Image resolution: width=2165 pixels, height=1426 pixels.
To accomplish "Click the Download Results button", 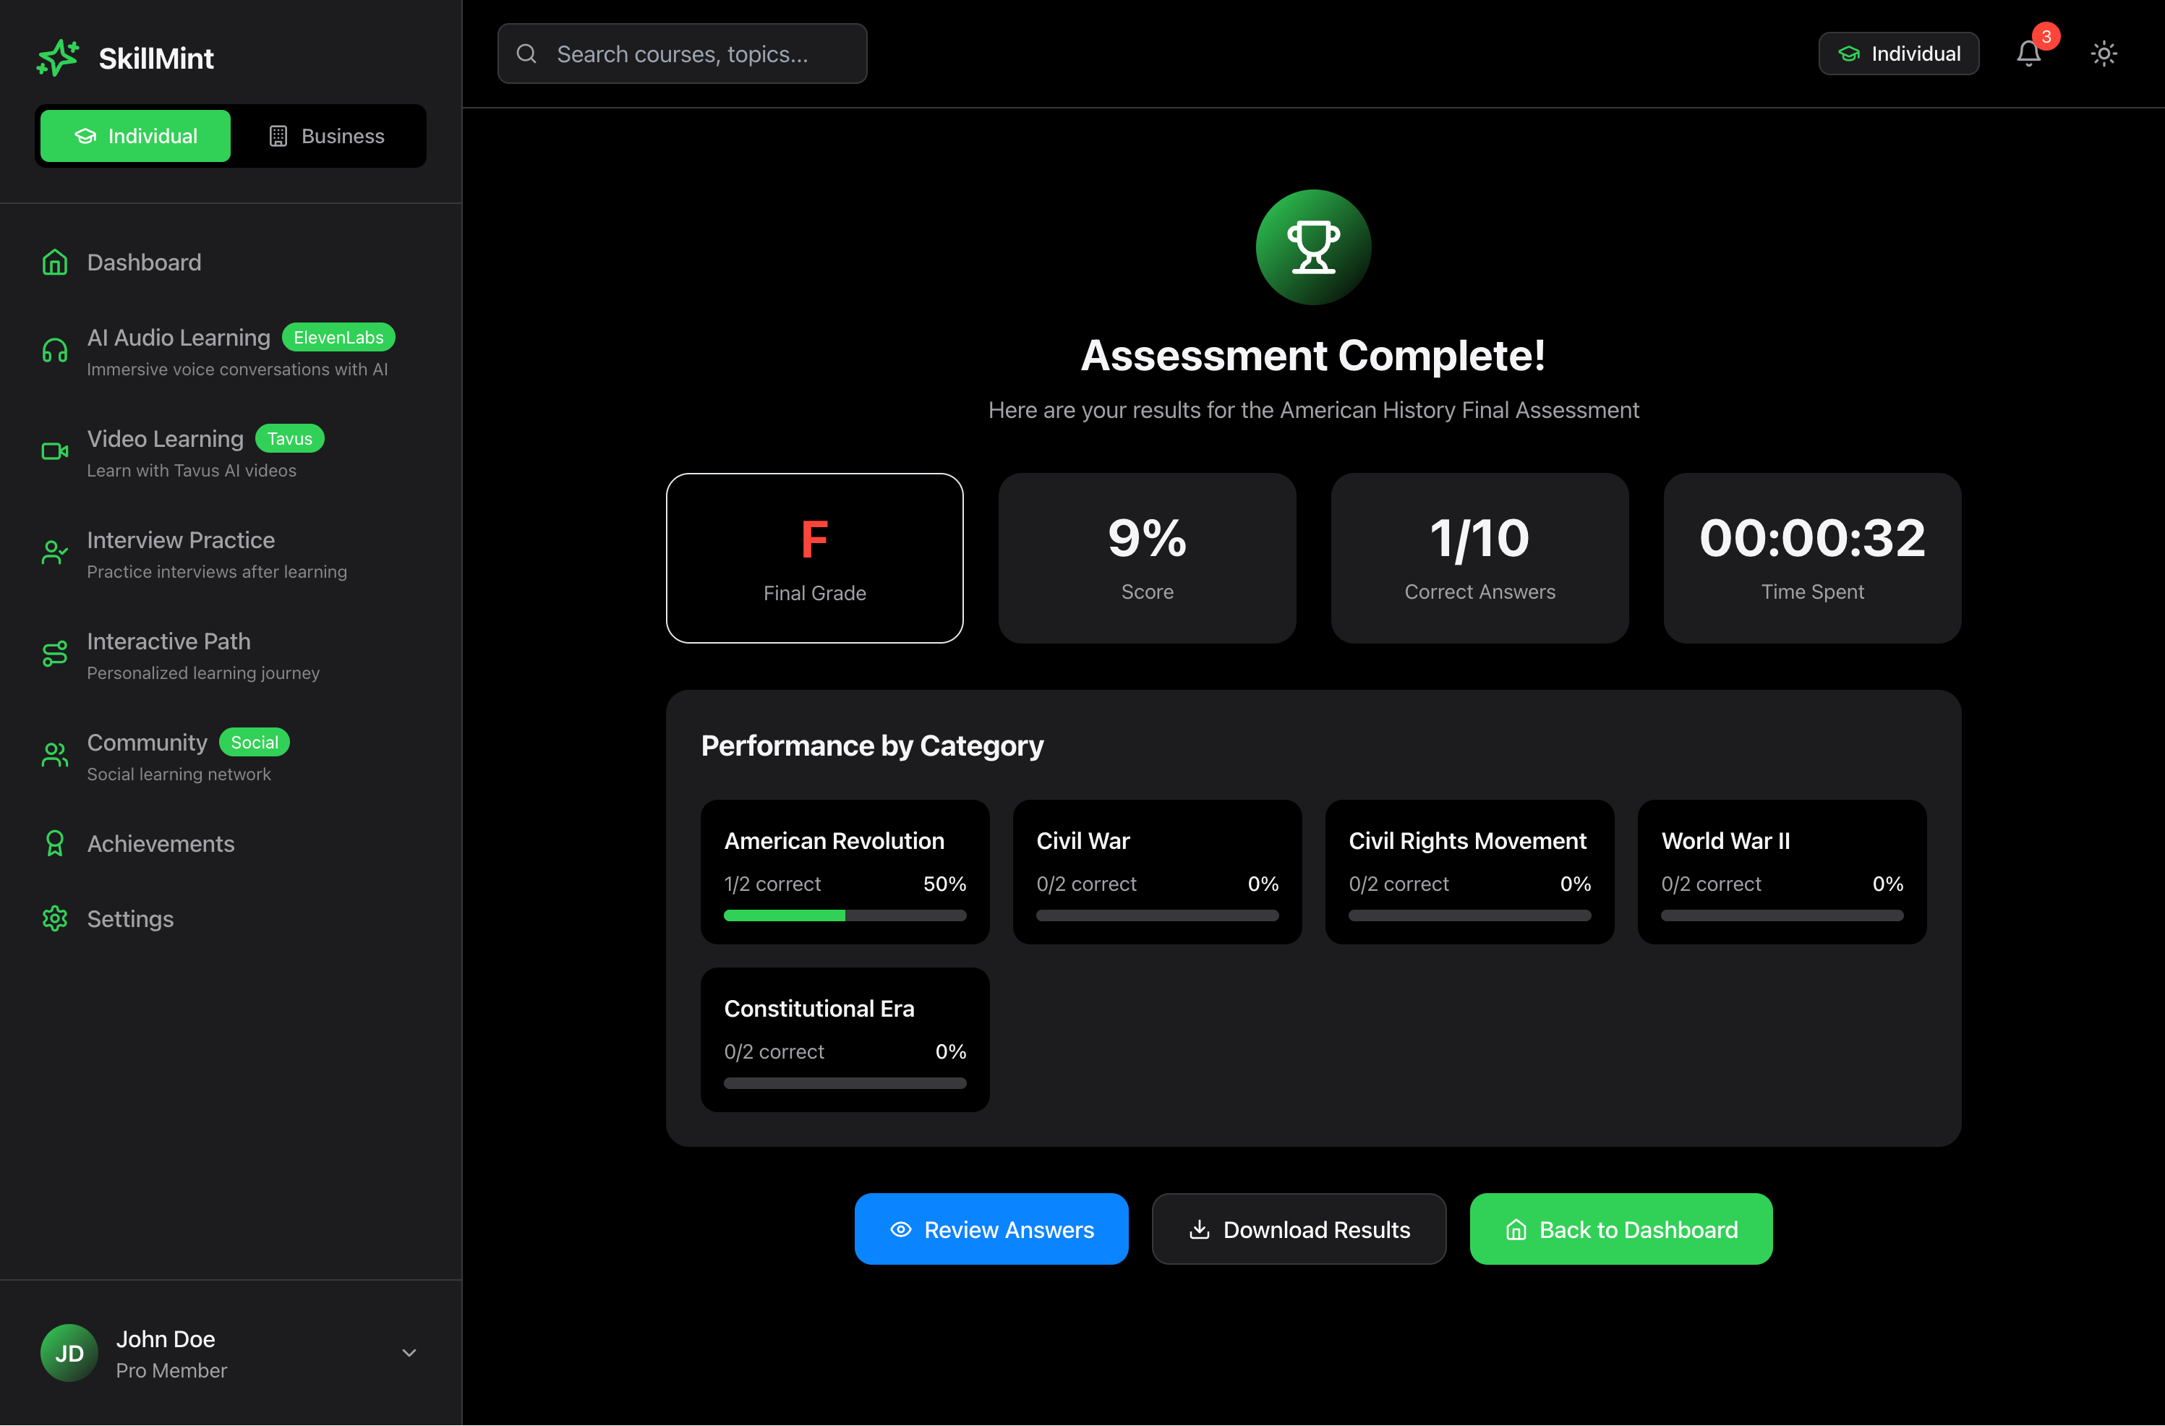I will tap(1298, 1229).
